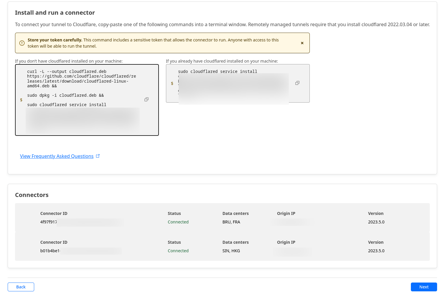Click the "Install and run a connector" heading

[55, 13]
